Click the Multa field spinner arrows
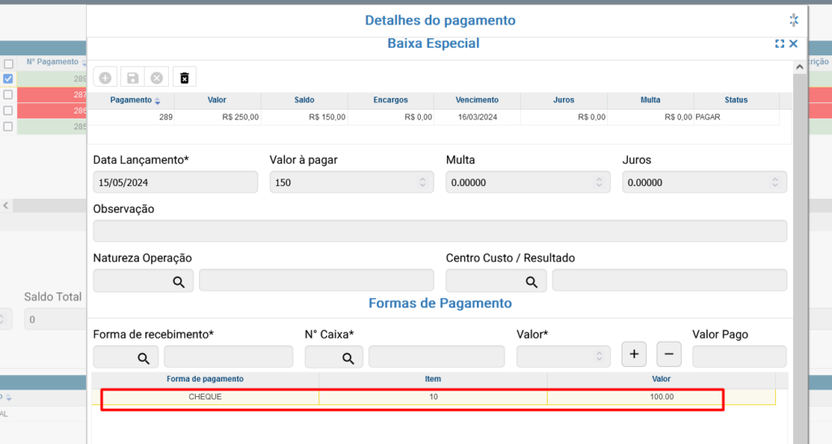Viewport: 832px width, 444px height. pos(599,183)
